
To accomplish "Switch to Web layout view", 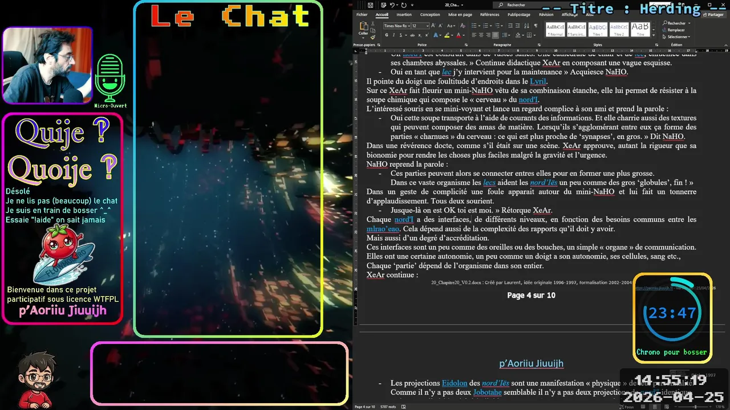I will pos(666,407).
